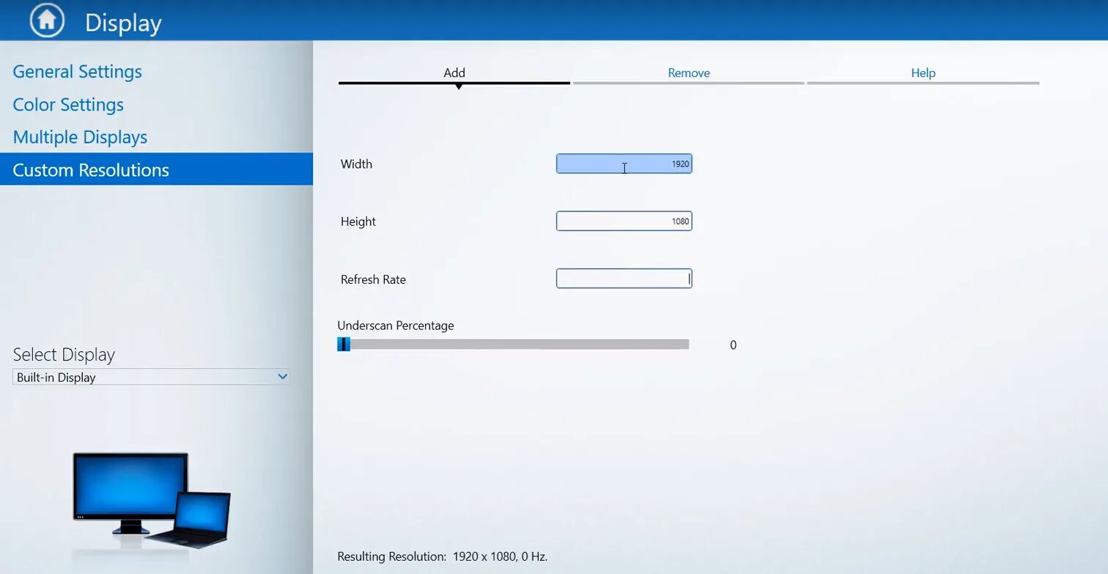Viewport: 1108px width, 574px height.
Task: Click the Resulting Resolution text
Action: (443, 556)
